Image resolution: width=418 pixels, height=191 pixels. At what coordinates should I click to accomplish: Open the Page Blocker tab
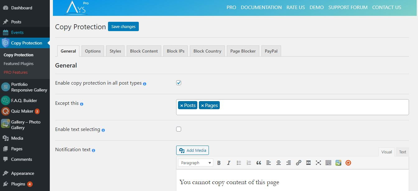(243, 51)
